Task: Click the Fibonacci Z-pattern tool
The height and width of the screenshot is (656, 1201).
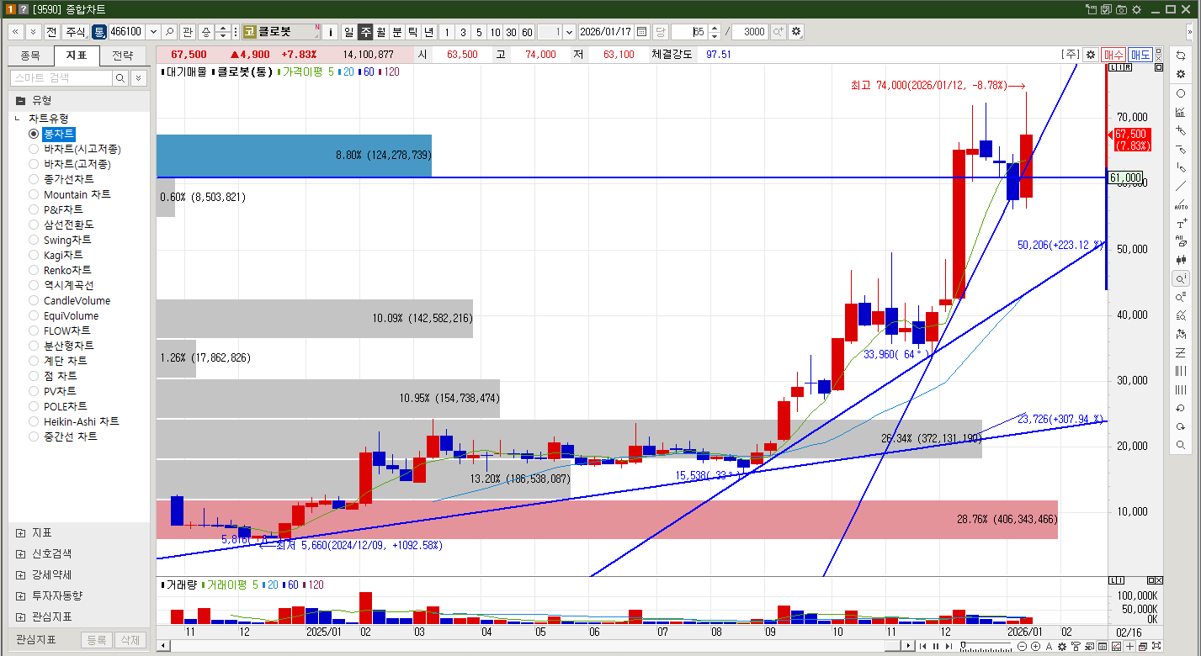Action: pyautogui.click(x=1181, y=352)
